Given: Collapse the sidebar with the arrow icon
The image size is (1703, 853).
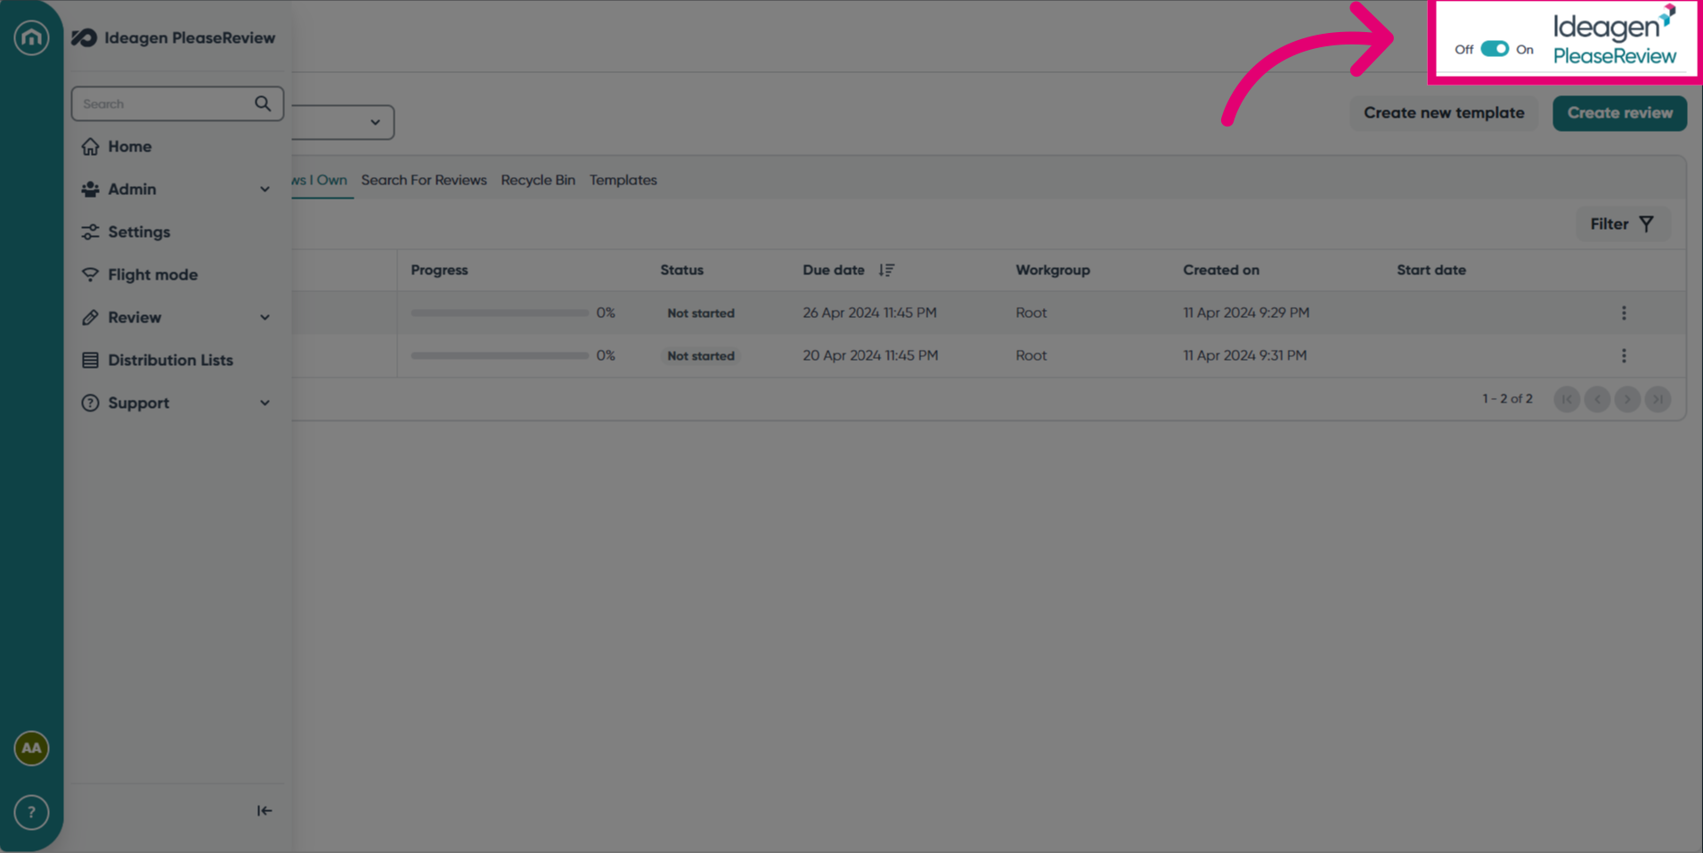Looking at the screenshot, I should point(265,810).
